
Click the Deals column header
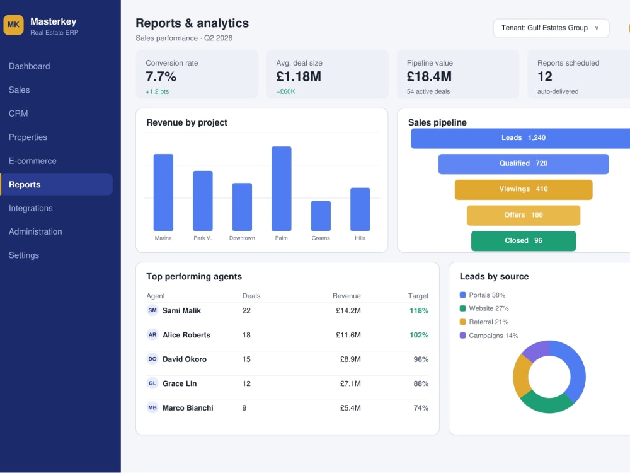[x=251, y=296]
